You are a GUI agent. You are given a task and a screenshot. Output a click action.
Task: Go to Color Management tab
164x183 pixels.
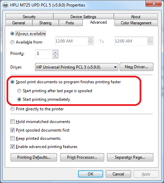click(136, 23)
